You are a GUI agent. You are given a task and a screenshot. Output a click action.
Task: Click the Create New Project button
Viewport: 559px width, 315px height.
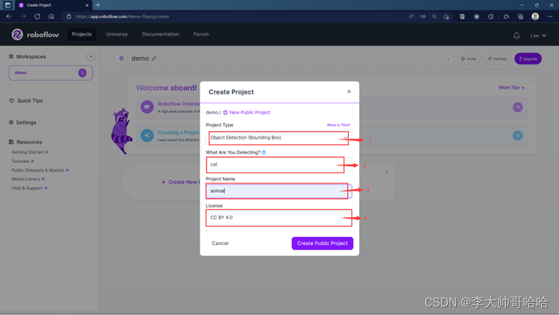(180, 182)
